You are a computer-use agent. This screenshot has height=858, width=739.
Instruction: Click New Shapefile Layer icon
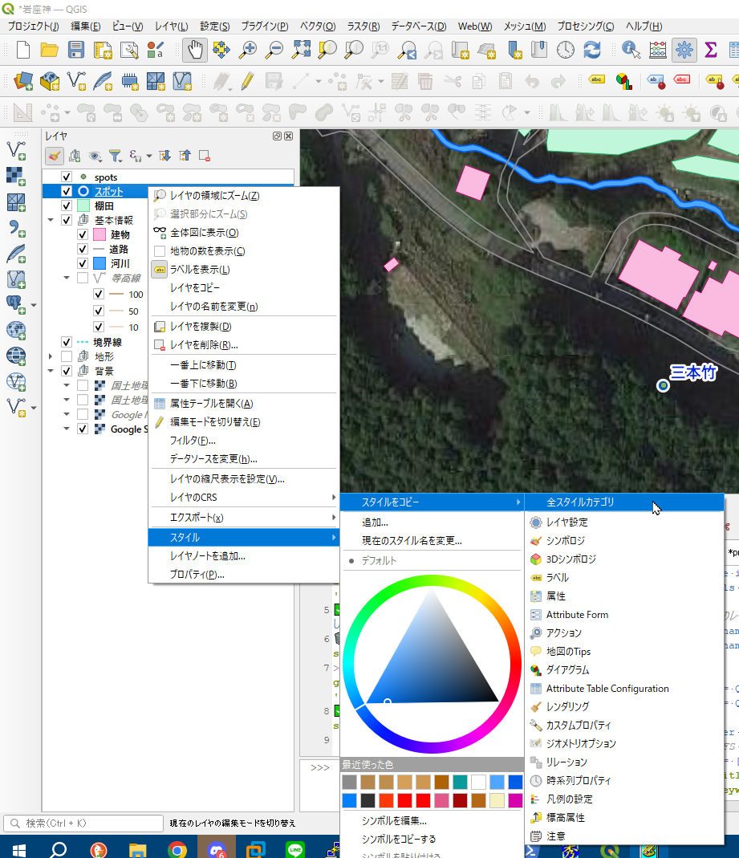click(76, 82)
